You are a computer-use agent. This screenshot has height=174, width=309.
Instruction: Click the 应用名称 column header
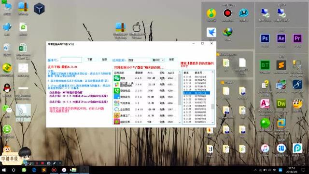pos(119,73)
